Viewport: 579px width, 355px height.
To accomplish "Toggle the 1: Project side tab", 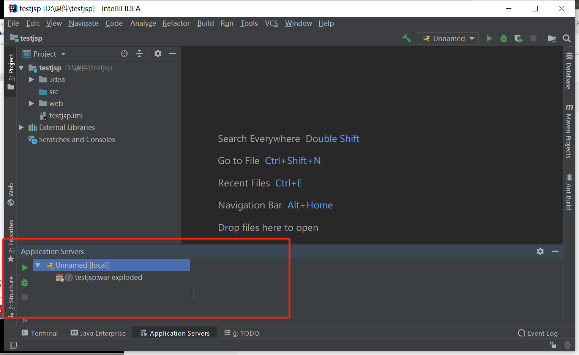I will [11, 72].
